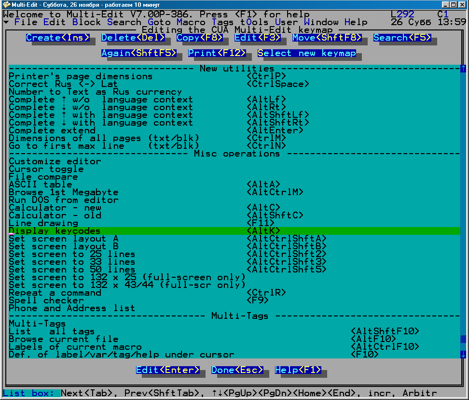Click the Create<Ins> button
Screen dimensions: 469x400
pos(58,38)
